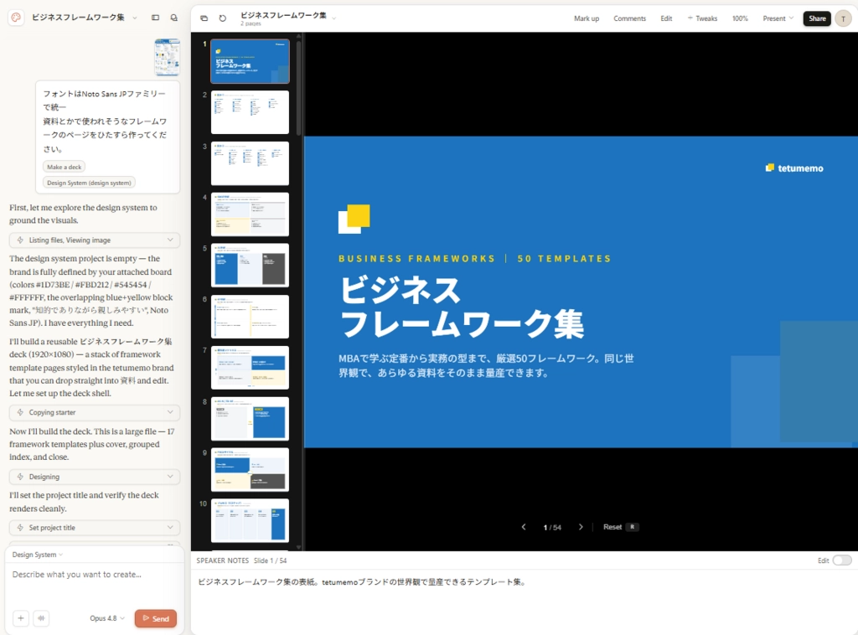The image size is (858, 635).
Task: Select slide thumbnail 2
Action: coord(250,112)
